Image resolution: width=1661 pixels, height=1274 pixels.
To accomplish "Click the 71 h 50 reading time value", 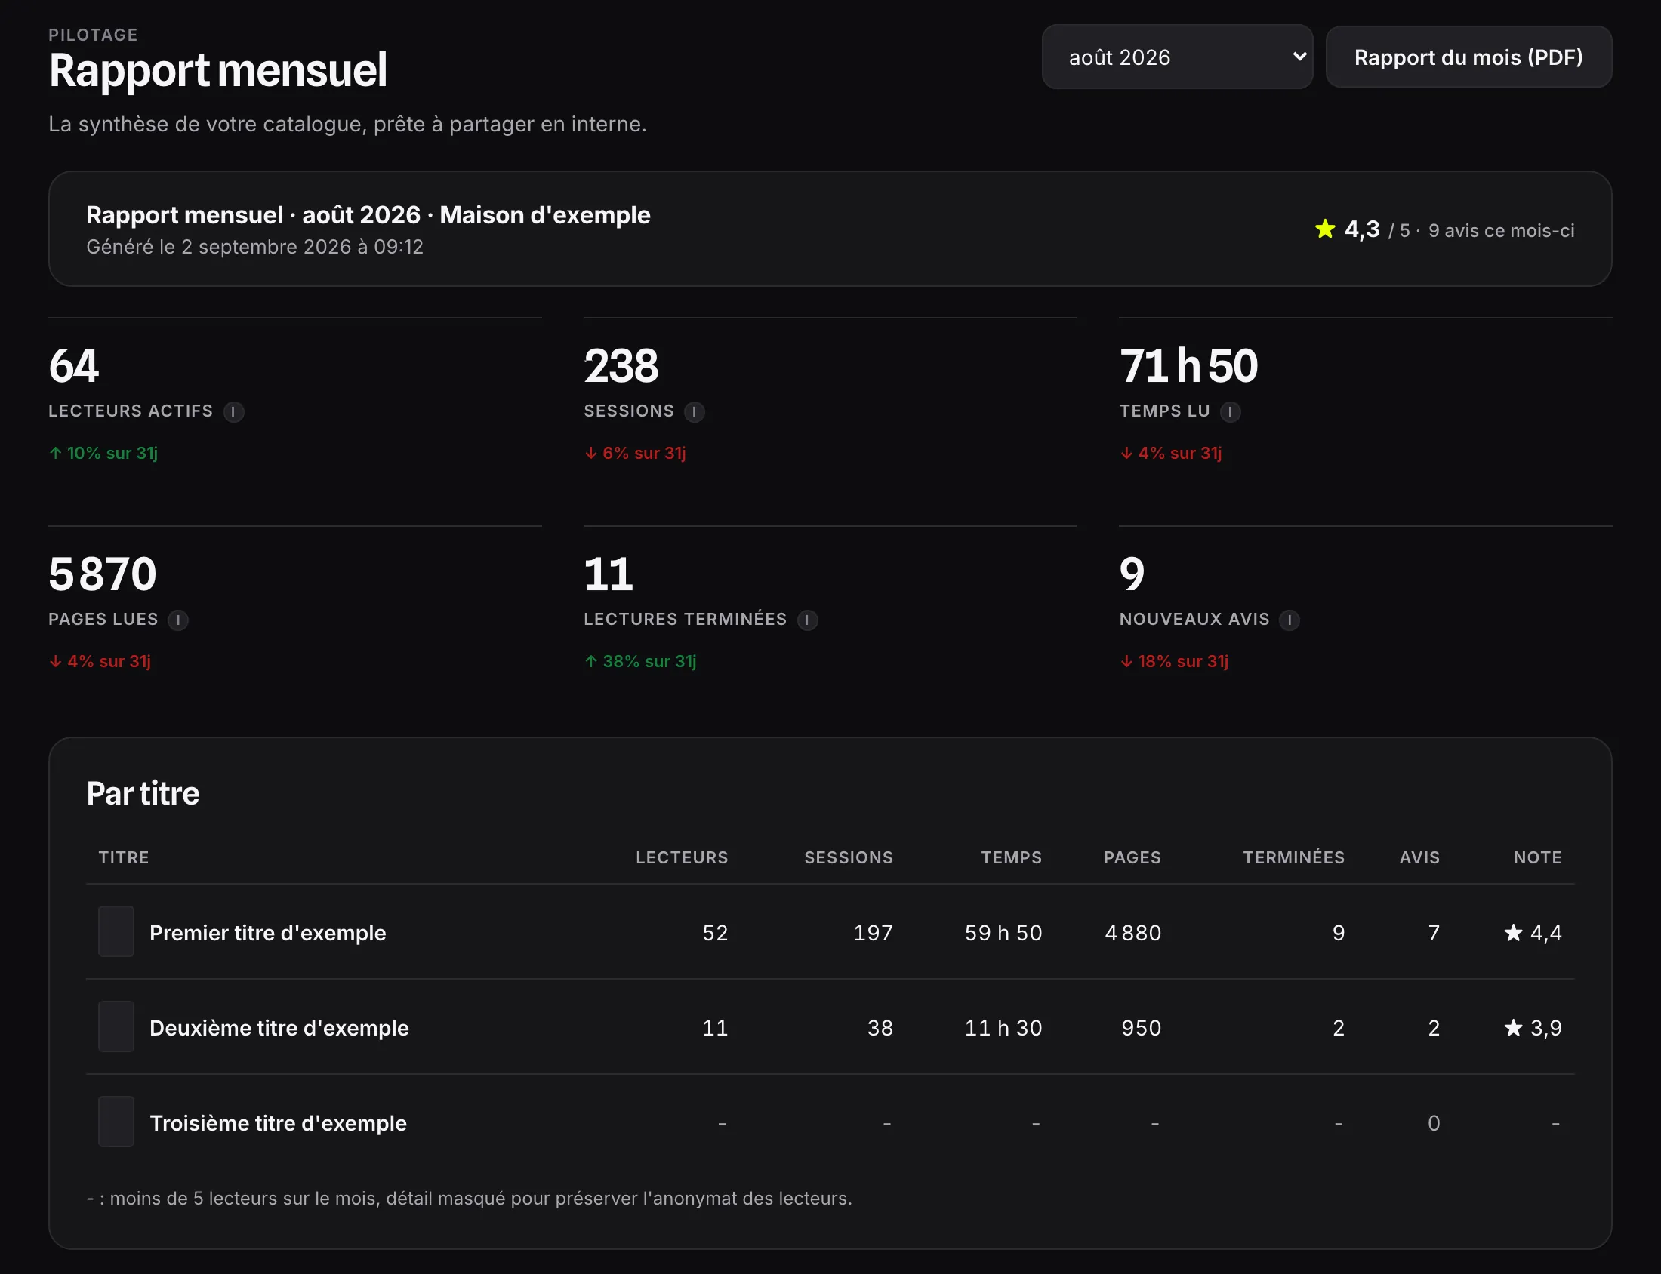I will [1188, 365].
